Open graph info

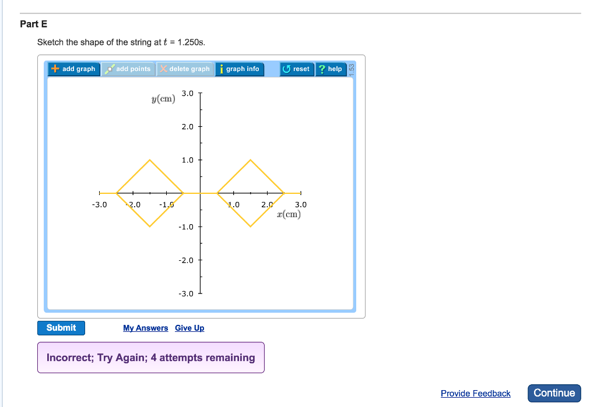239,69
